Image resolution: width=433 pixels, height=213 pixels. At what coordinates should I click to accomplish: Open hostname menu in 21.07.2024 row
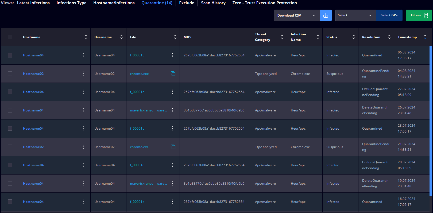83,147
